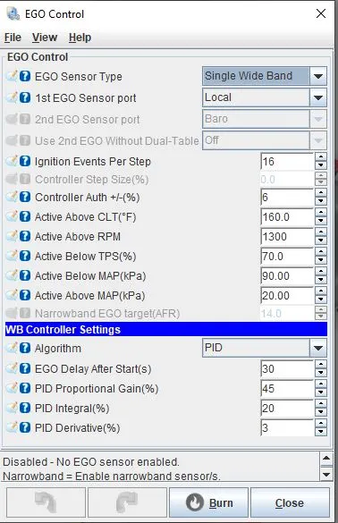Image resolution: width=338 pixels, height=523 pixels.
Task: Open help for PID Derivative(%)
Action: click(25, 427)
